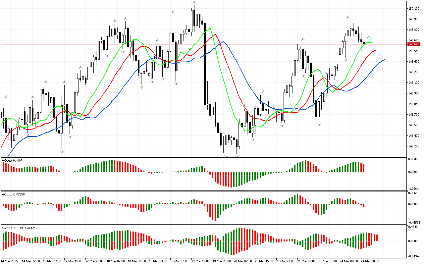
Task: Select the up fractal above the 24 Mar high
Action: [x=348, y=17]
